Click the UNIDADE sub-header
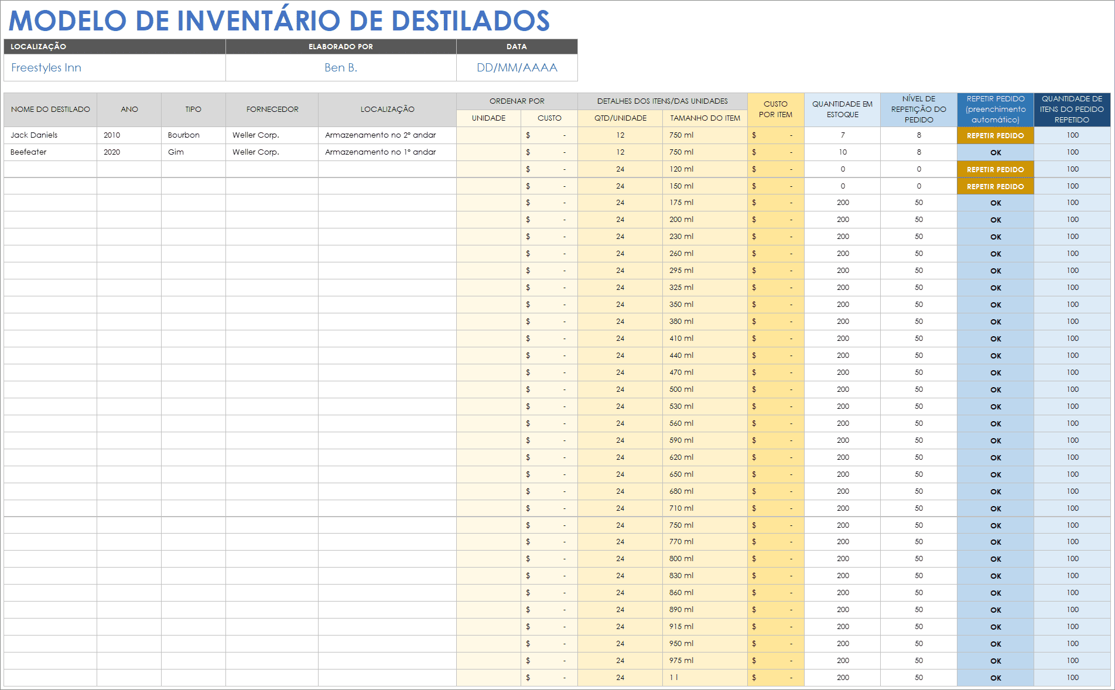 pyautogui.click(x=489, y=118)
